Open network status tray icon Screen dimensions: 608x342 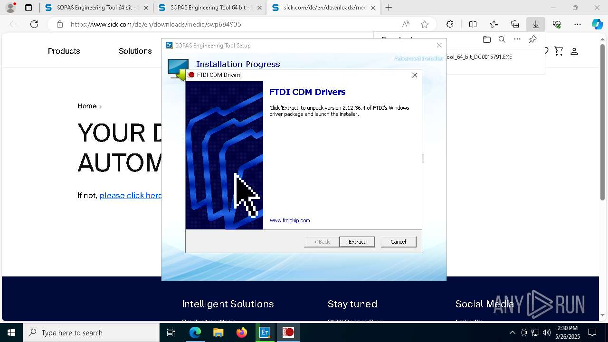click(535, 332)
